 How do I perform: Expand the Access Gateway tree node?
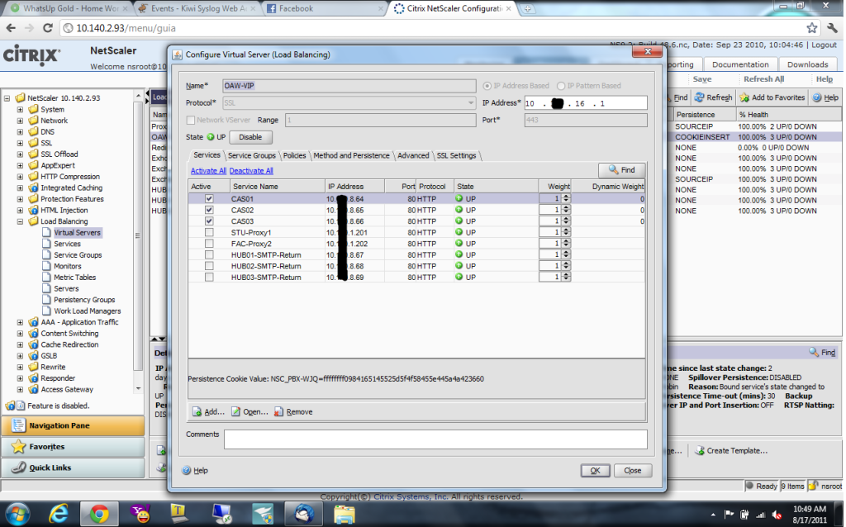click(20, 389)
